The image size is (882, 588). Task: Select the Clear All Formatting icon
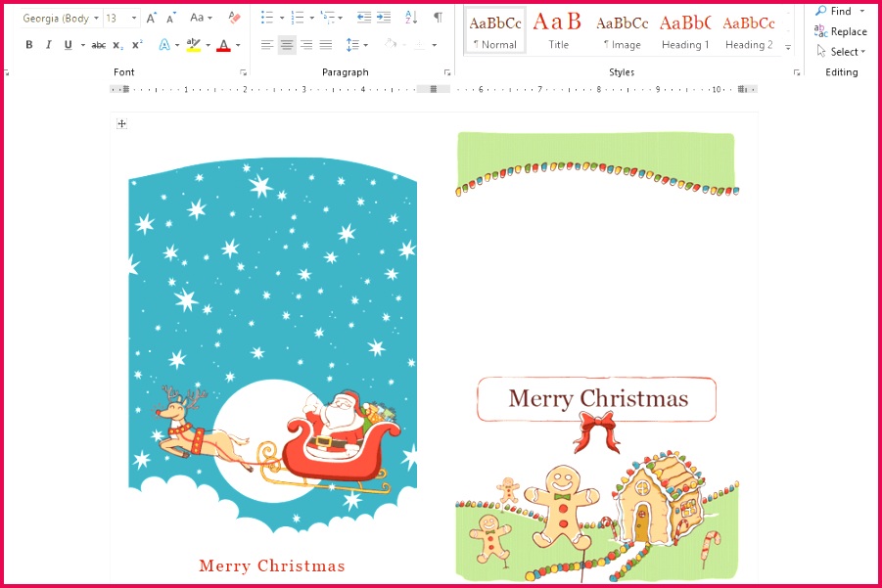[x=232, y=18]
